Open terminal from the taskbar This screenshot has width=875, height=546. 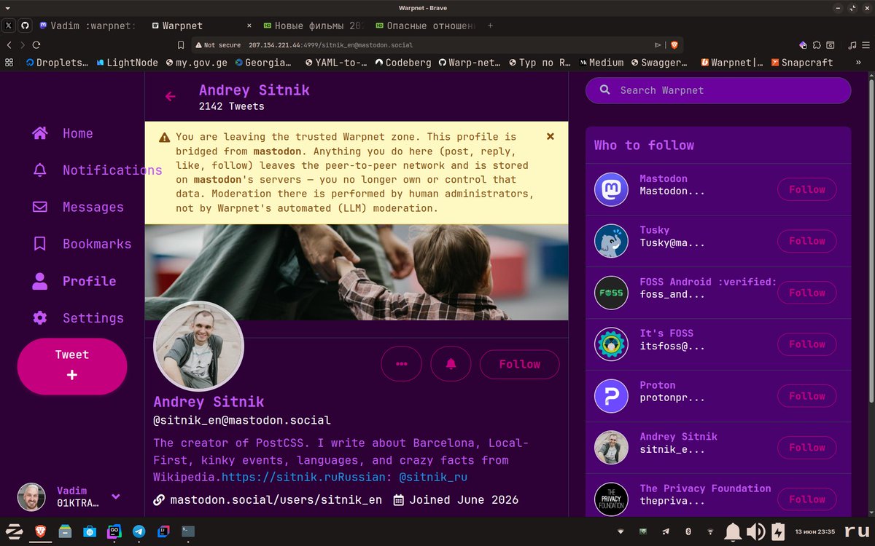tap(188, 531)
